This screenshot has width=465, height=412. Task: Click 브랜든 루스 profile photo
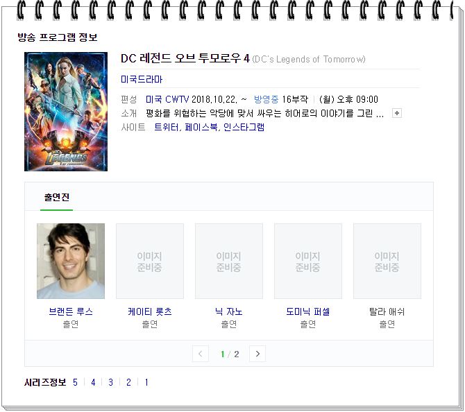(71, 261)
